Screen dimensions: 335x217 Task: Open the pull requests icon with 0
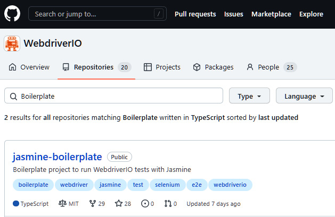[x=168, y=204]
